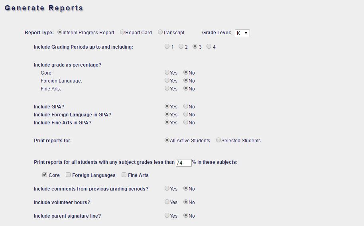Set Core percentage grade to Yes
The image size is (364, 226).
(x=167, y=73)
